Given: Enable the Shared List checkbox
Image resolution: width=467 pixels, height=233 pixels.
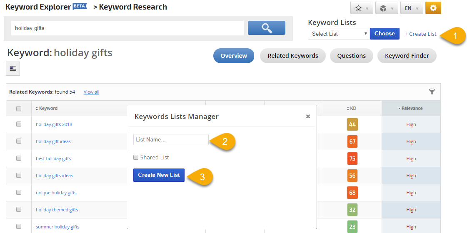Looking at the screenshot, I should [136, 157].
